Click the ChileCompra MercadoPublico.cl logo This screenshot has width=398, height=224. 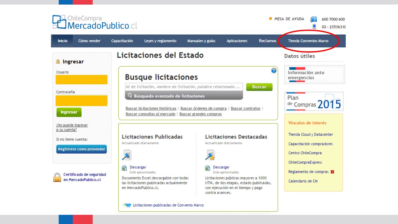pos(95,22)
